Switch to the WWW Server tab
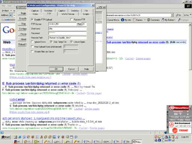 click(68, 14)
